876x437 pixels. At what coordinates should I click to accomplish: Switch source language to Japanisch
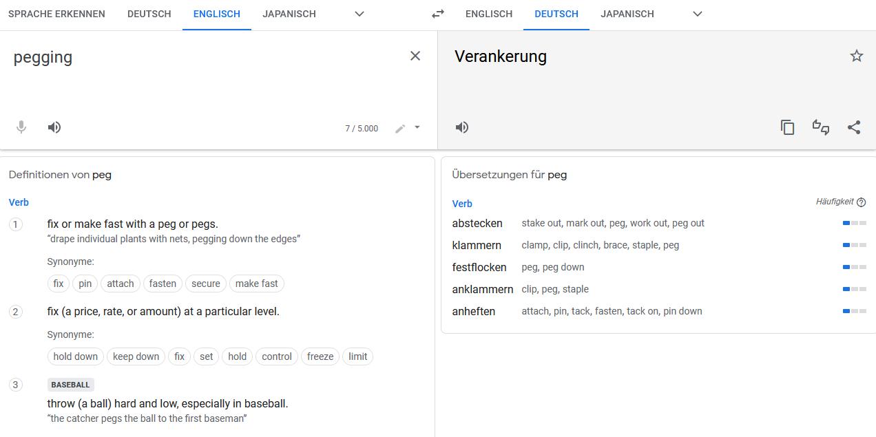point(289,14)
